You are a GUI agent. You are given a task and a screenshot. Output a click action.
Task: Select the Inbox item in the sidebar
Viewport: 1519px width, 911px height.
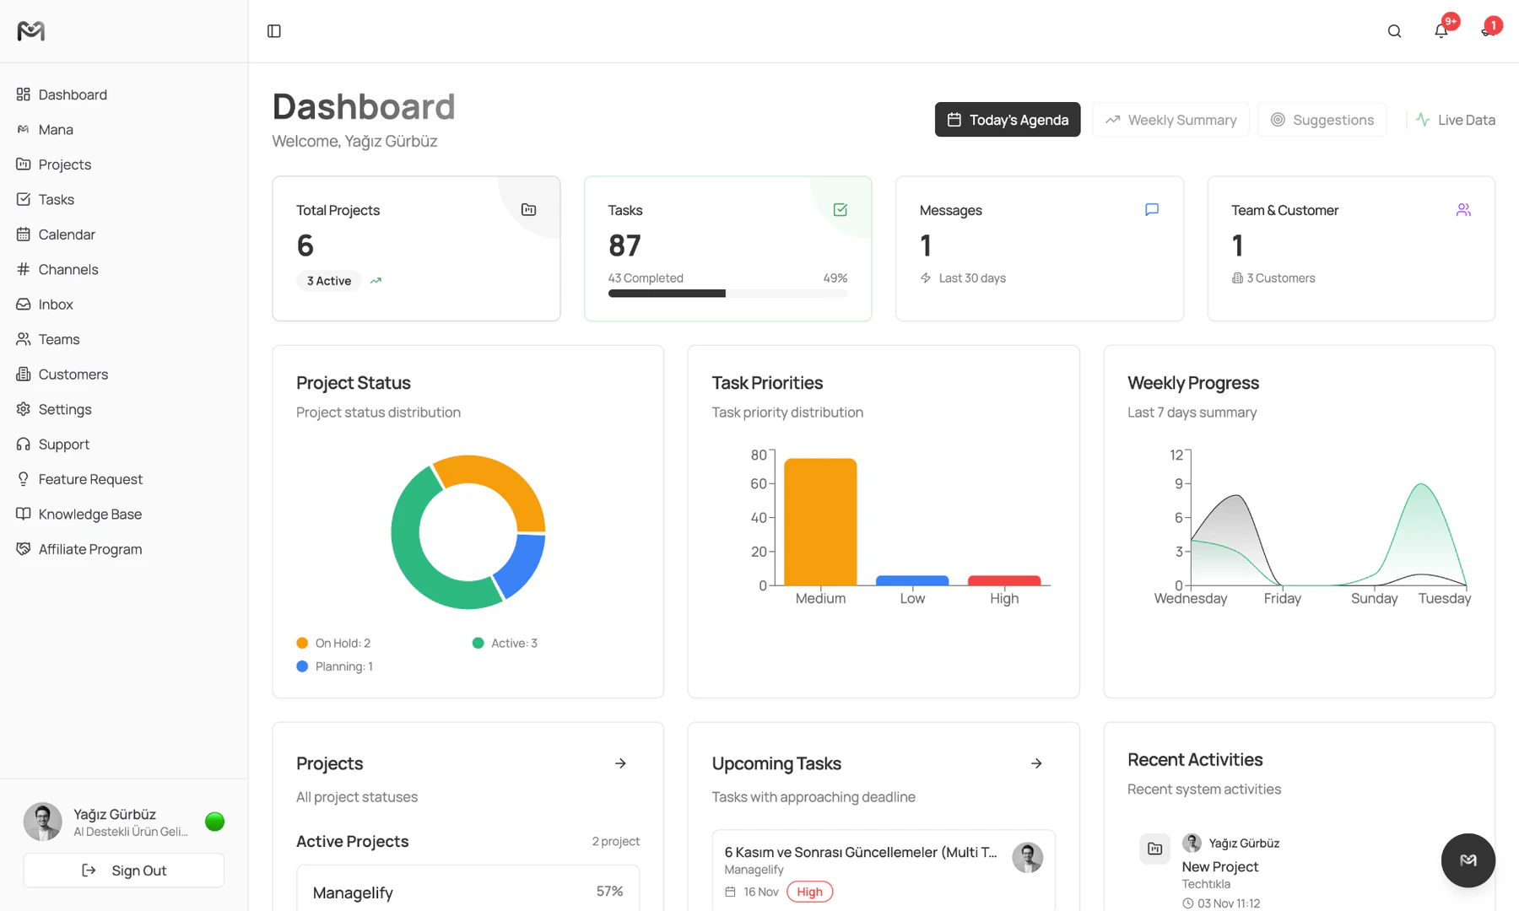pos(56,304)
